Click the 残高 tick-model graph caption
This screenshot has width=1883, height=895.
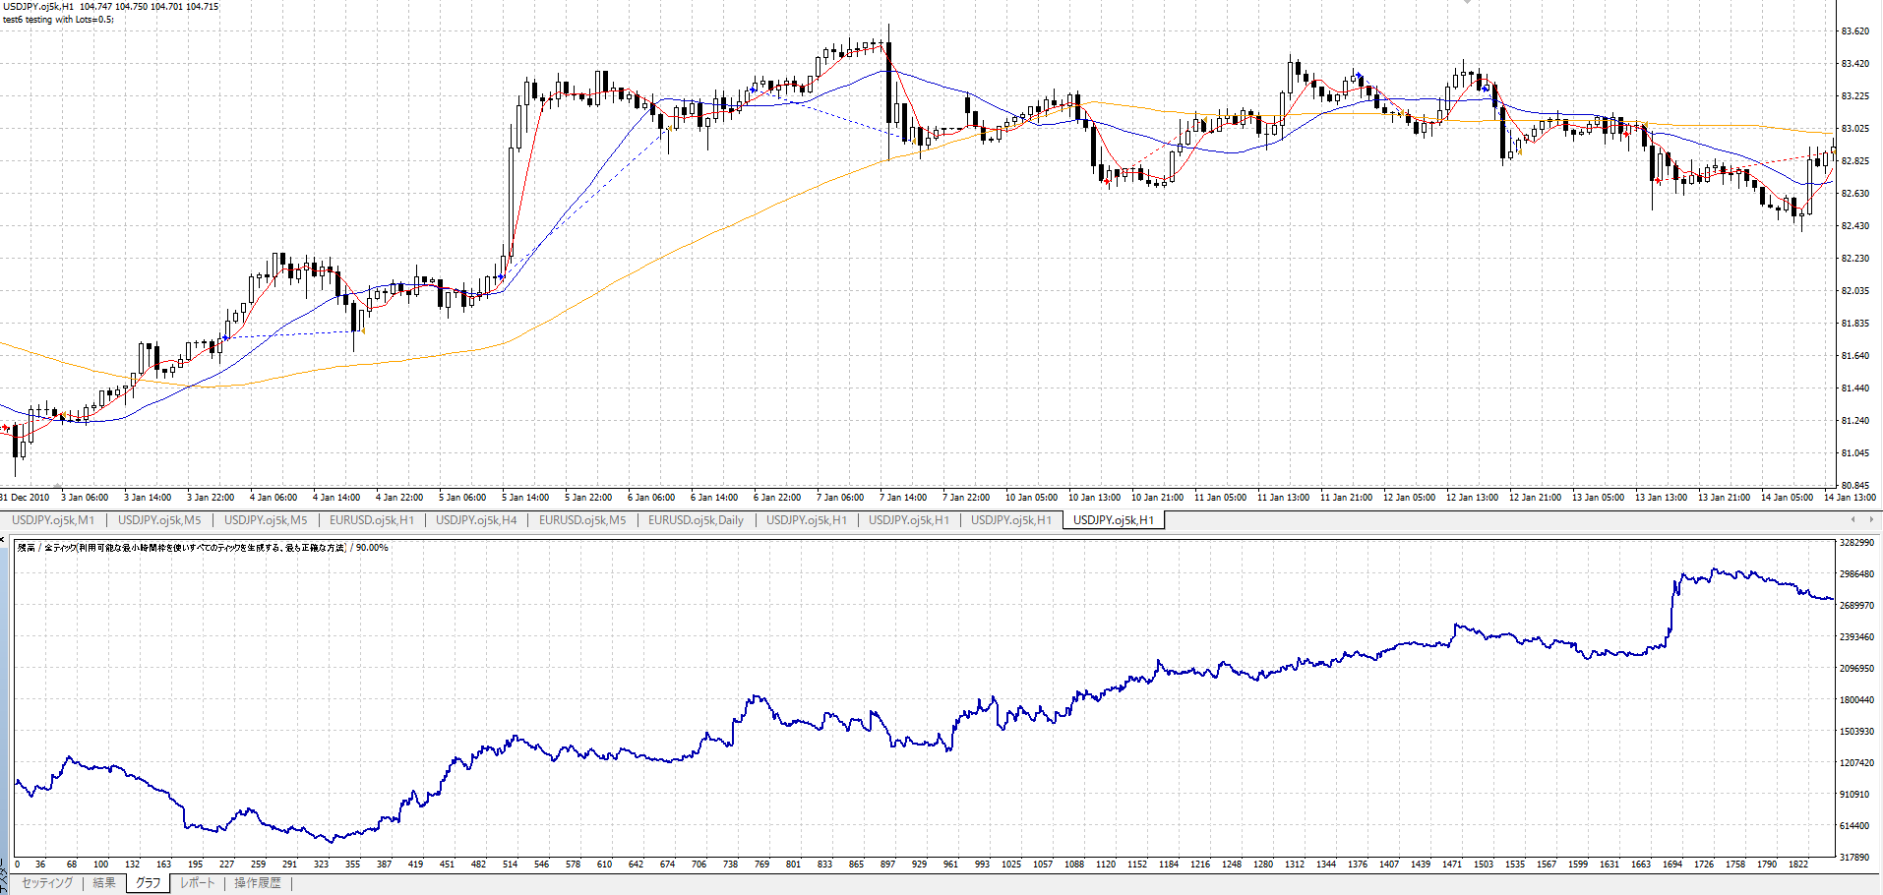click(203, 548)
